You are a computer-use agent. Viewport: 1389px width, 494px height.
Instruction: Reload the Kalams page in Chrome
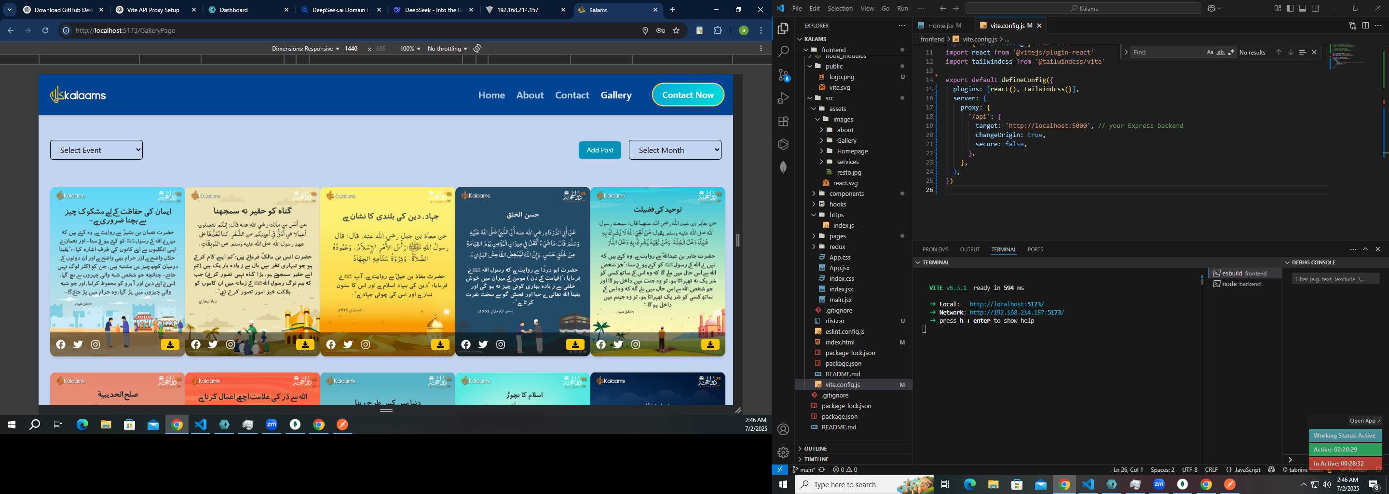45,31
